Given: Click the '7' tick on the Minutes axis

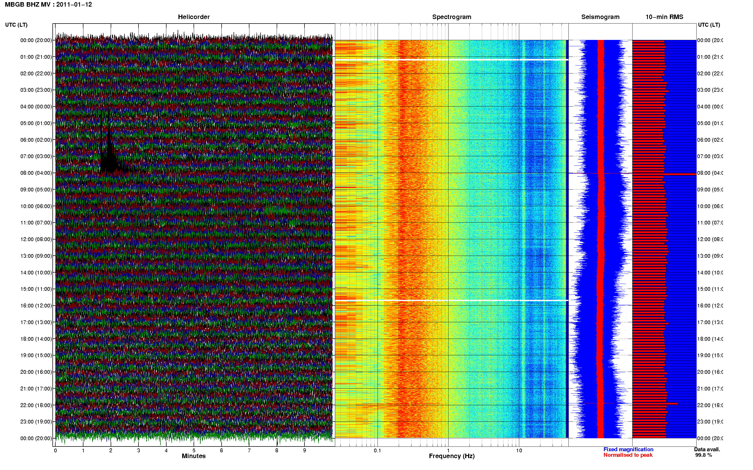Looking at the screenshot, I should click(249, 450).
